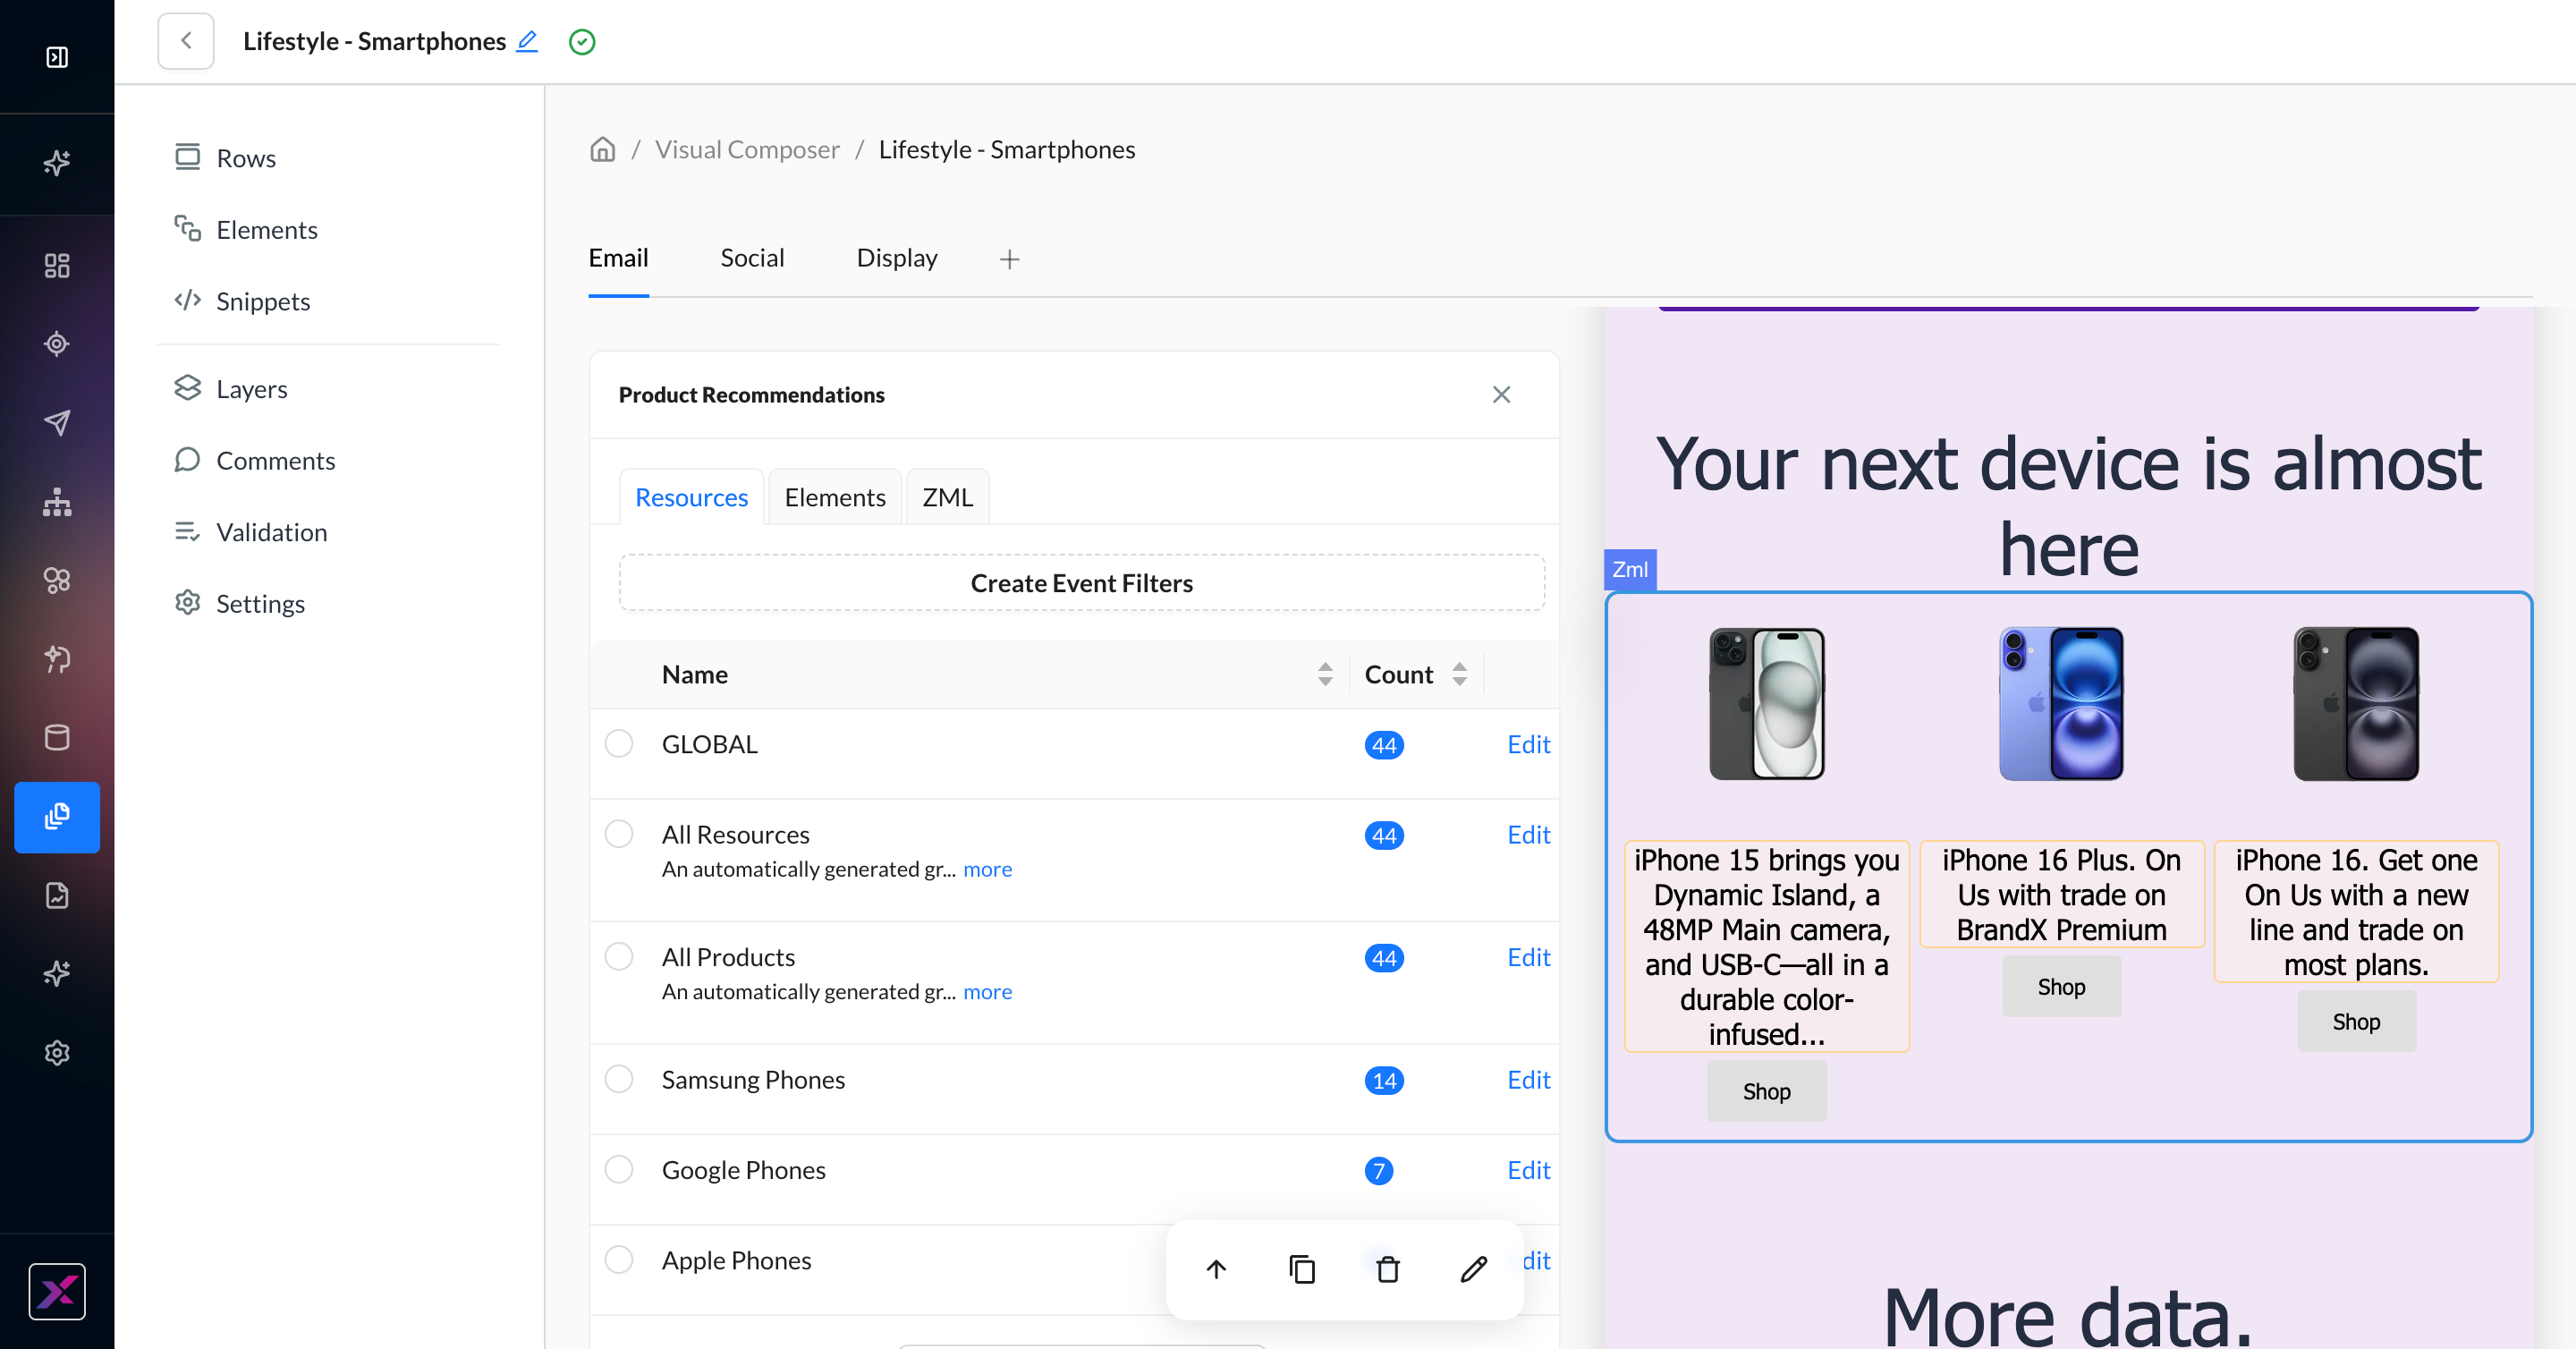Edit the Google Phones group
This screenshot has width=2576, height=1349.
pyautogui.click(x=1528, y=1171)
